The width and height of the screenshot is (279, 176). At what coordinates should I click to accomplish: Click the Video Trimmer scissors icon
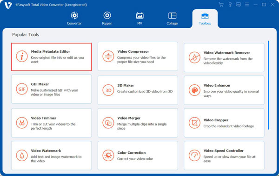point(22,123)
